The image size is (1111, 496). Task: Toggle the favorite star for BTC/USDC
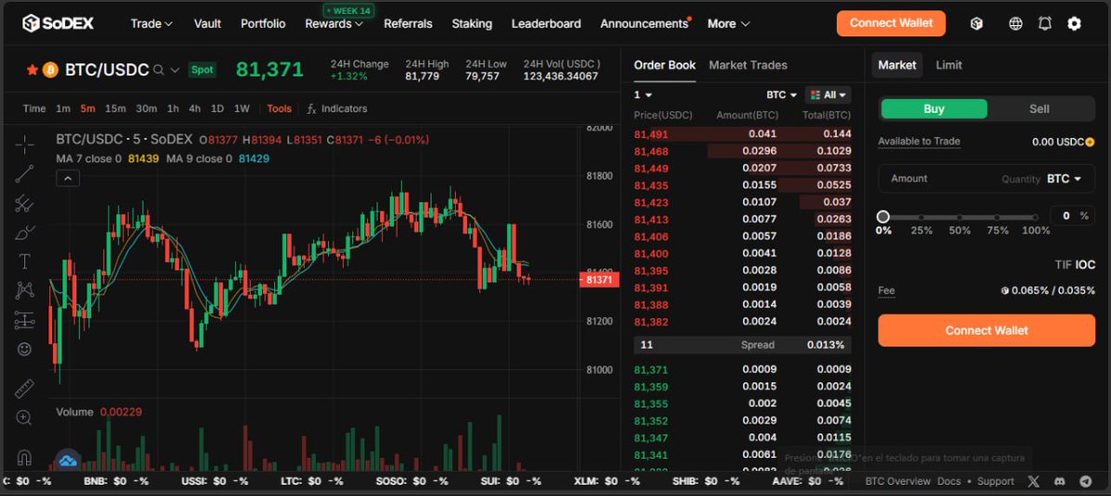[x=32, y=69]
